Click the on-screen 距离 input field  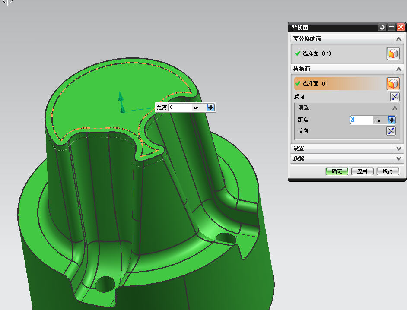click(x=181, y=108)
